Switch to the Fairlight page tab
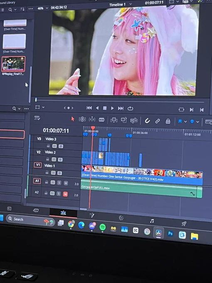The image size is (212, 283). pos(152,221)
